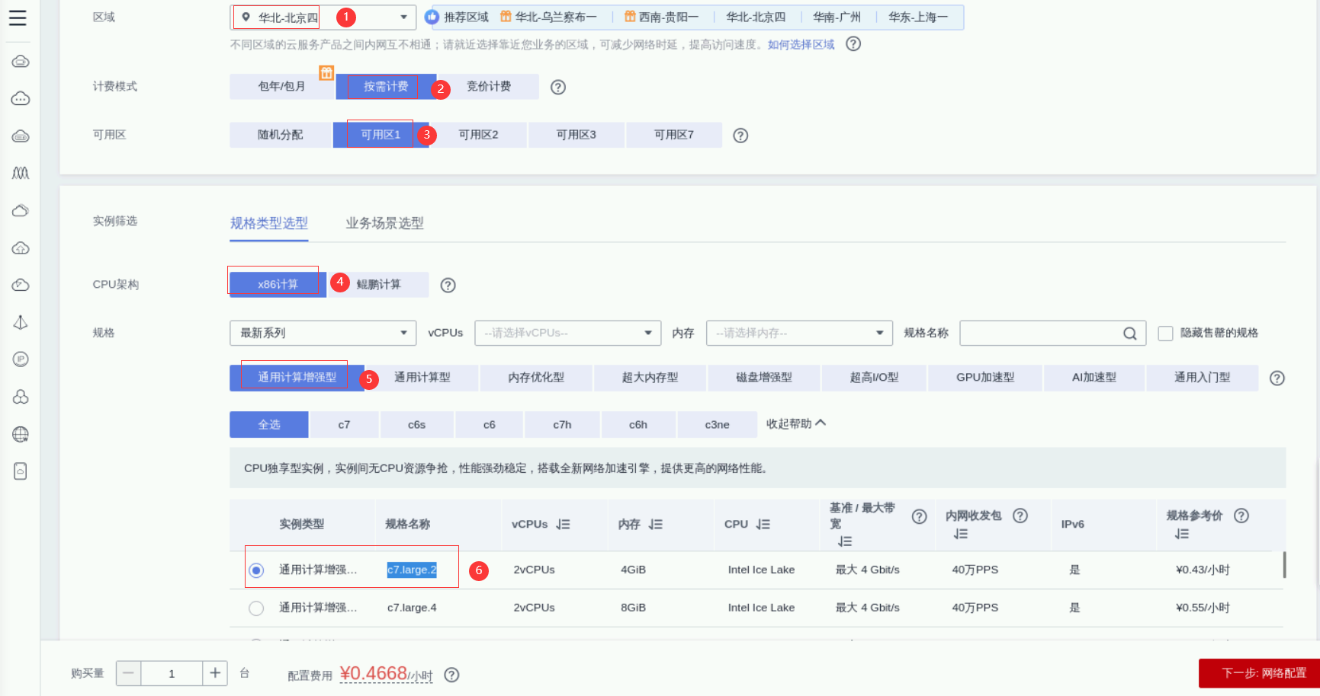Click the globe sidebar icon
The height and width of the screenshot is (696, 1320).
[21, 434]
